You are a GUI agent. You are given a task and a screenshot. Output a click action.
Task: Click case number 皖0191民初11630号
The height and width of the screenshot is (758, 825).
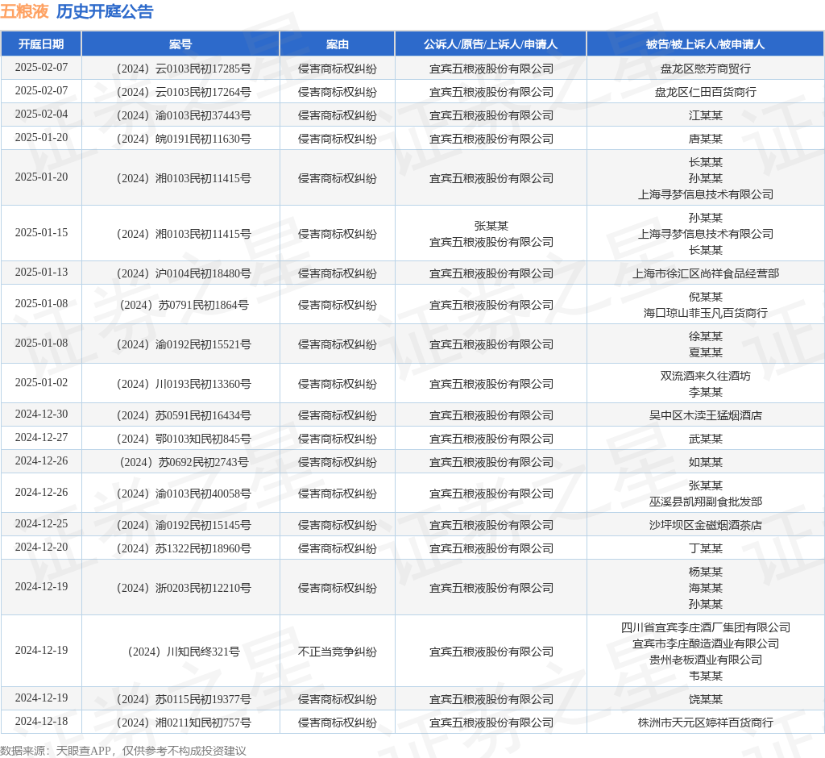click(184, 139)
